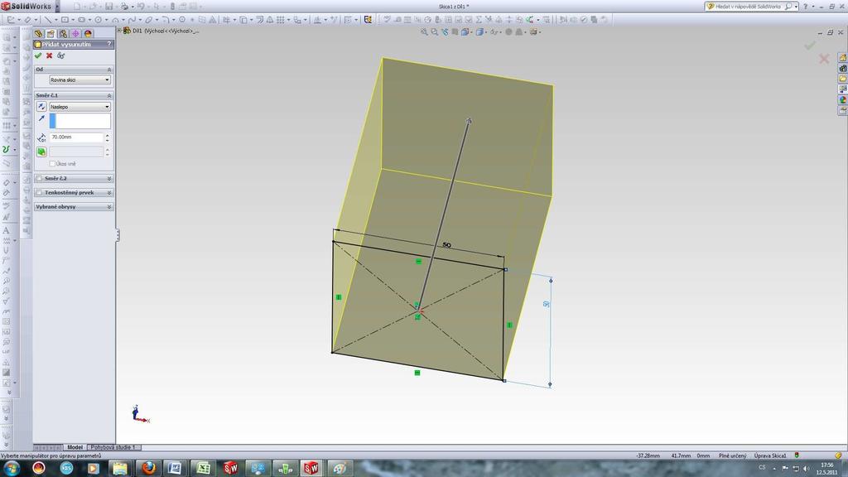The image size is (848, 477).
Task: Expand the Díl1 flyout design tree
Action: pos(119,31)
